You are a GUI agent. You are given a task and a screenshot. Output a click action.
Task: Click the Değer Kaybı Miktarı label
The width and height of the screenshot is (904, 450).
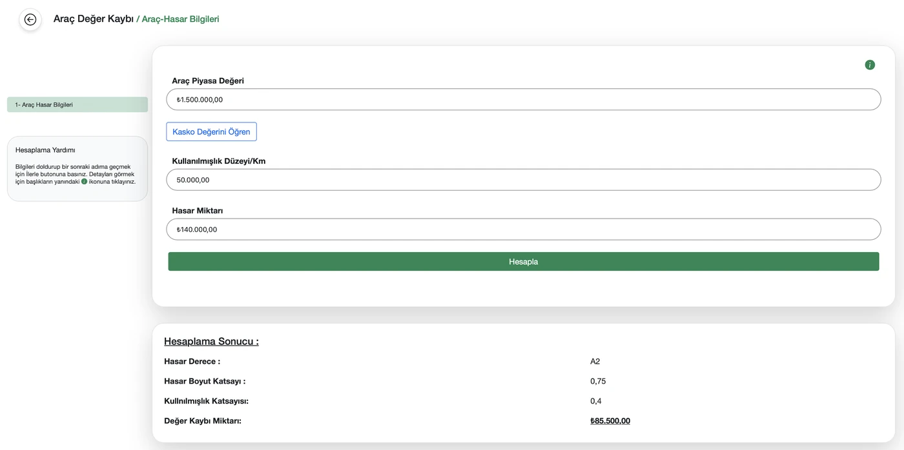click(203, 421)
